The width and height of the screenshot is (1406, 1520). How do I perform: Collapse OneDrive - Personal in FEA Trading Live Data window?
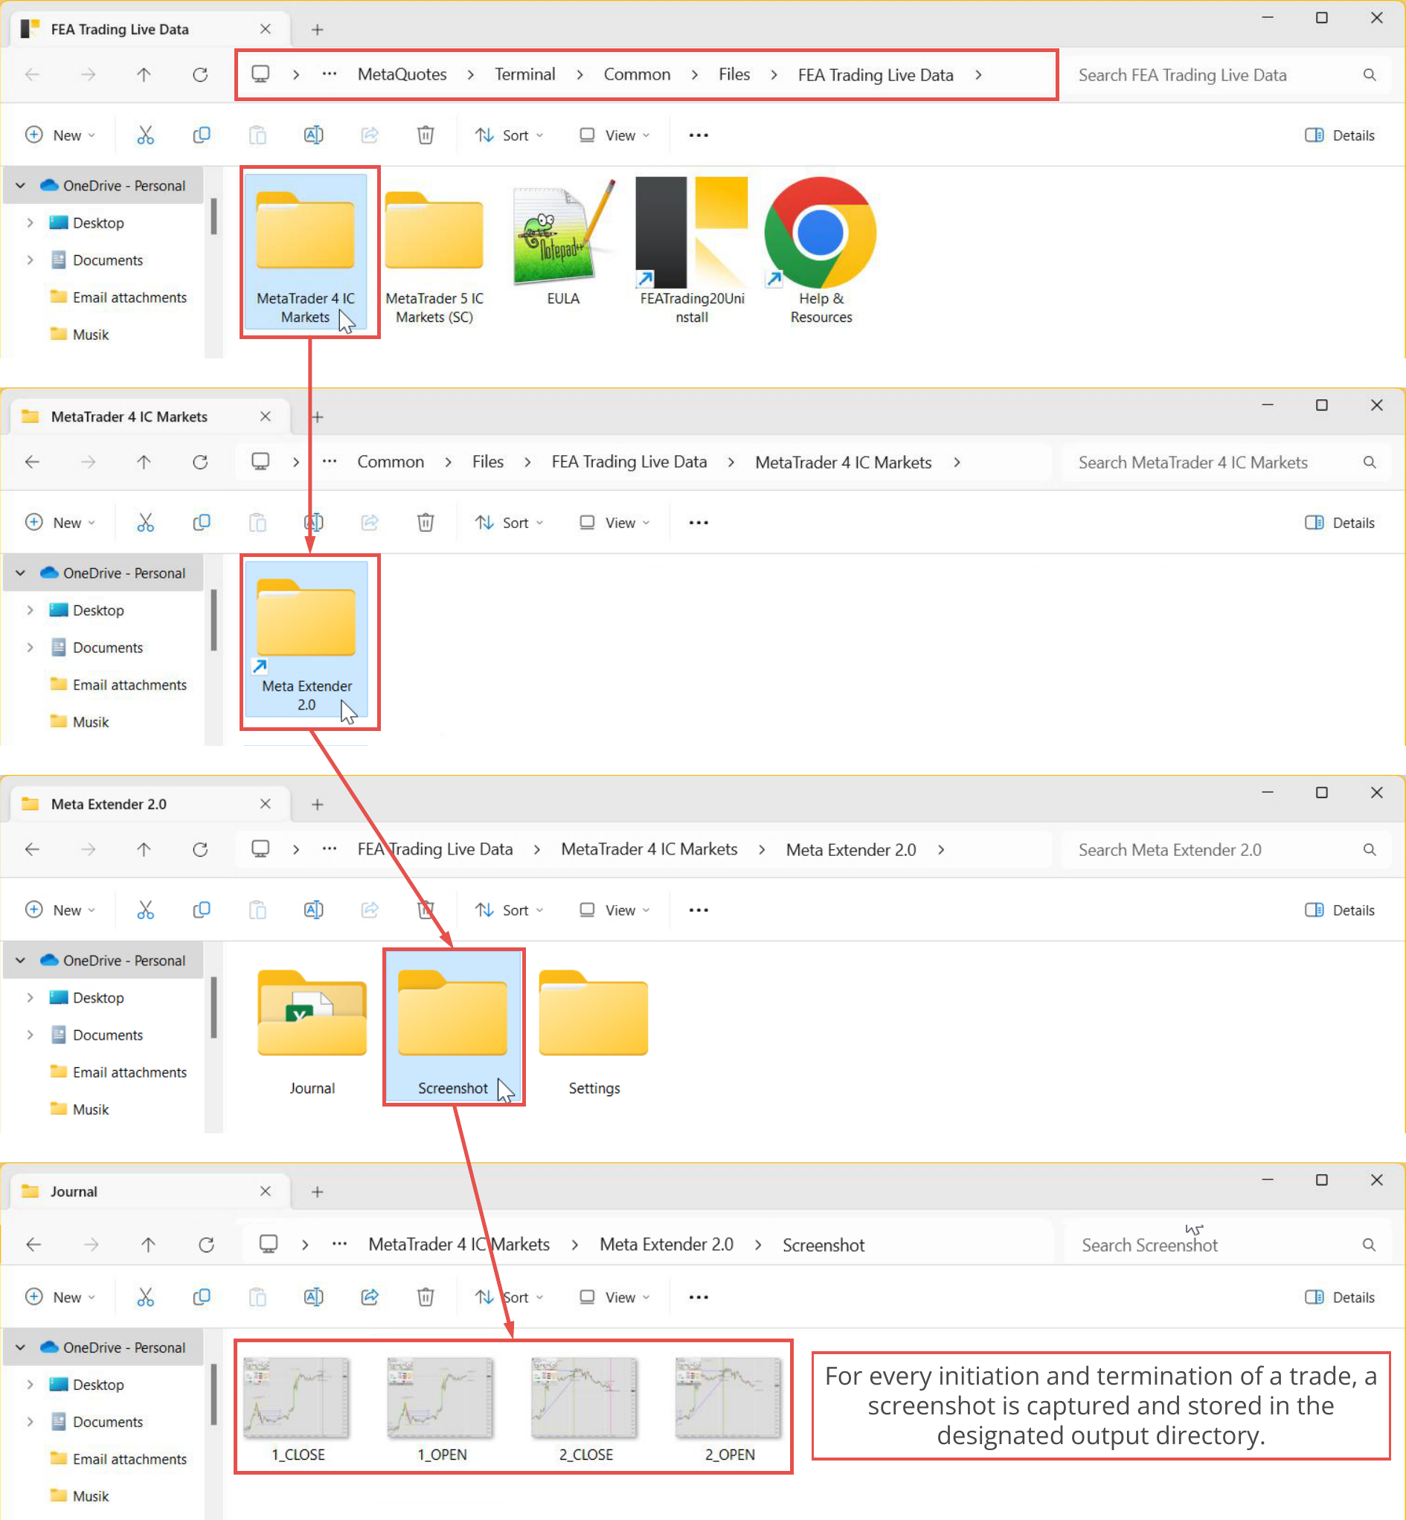tap(21, 185)
